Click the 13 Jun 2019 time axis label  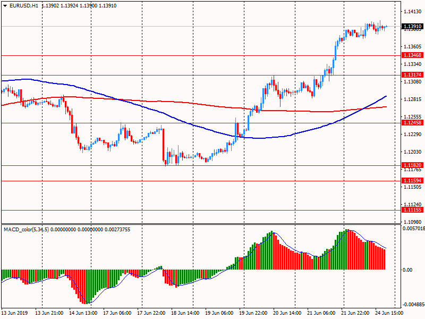(x=14, y=313)
